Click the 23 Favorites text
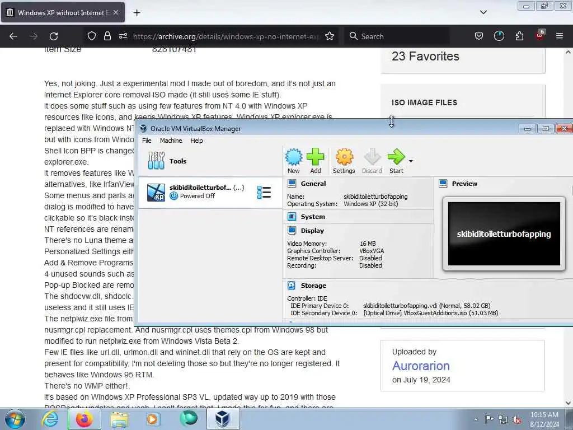 (x=425, y=57)
